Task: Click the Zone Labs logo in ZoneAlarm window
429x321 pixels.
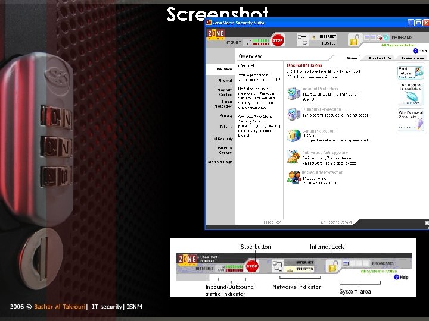Action: pos(216,34)
